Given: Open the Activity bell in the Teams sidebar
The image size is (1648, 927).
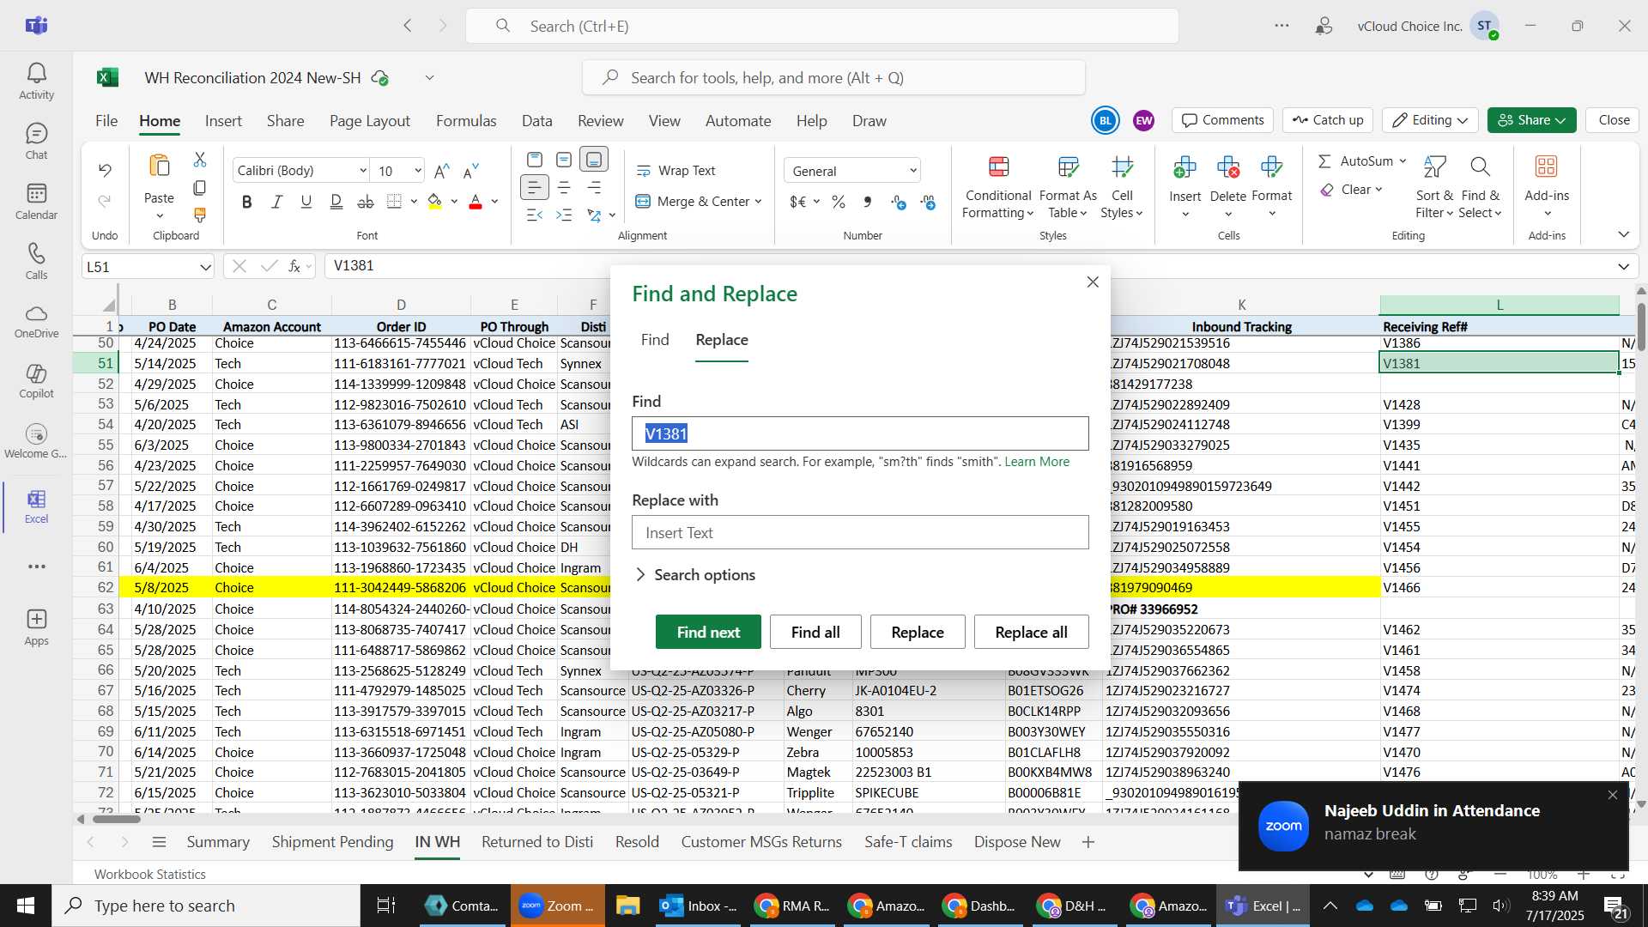Looking at the screenshot, I should click(36, 82).
